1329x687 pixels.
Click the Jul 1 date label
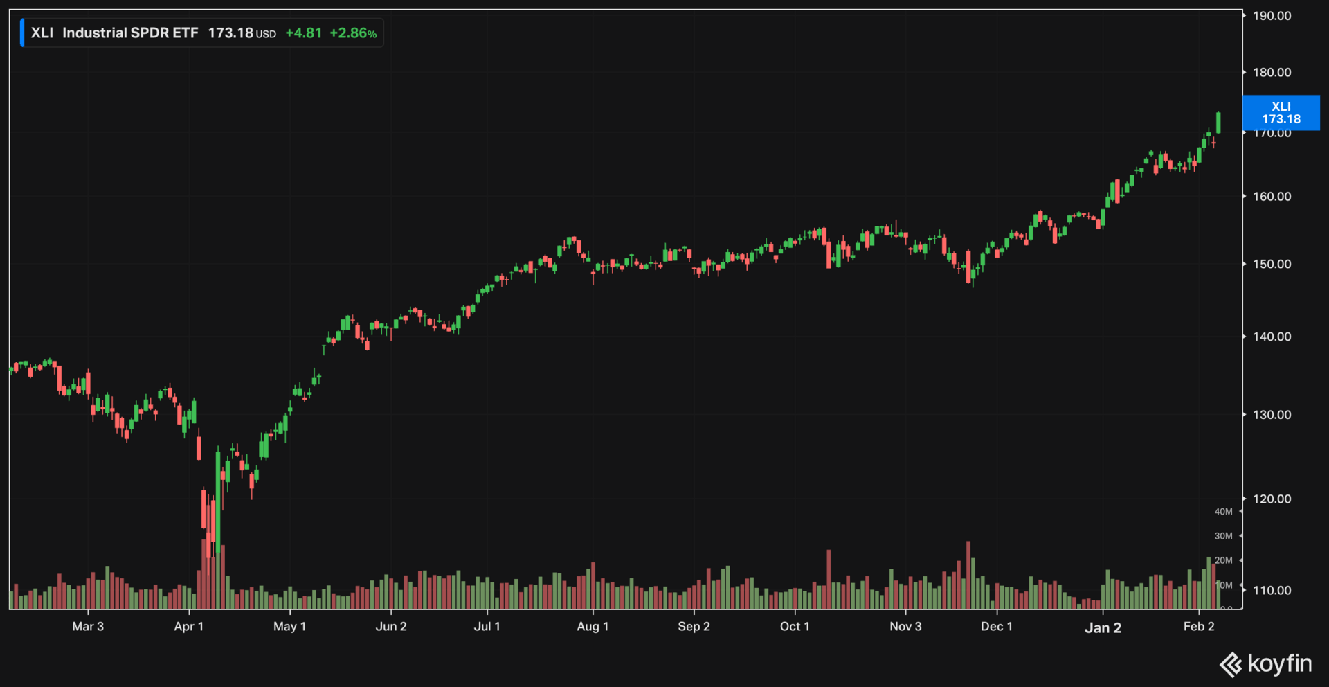tap(487, 627)
